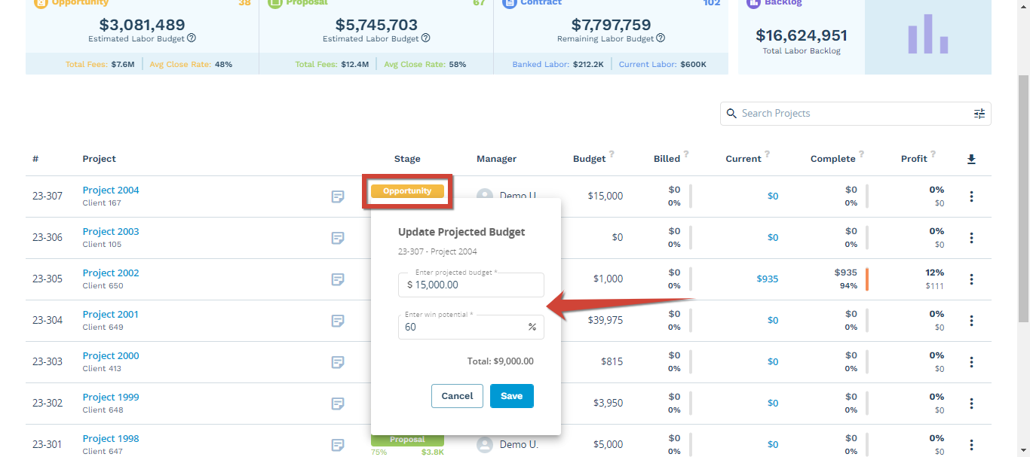This screenshot has width=1030, height=457.
Task: Click the Search Projects input field
Action: (829, 113)
